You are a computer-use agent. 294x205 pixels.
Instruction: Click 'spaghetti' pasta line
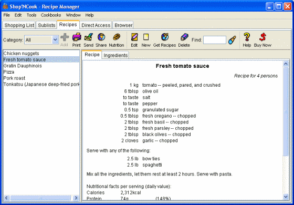152,165
